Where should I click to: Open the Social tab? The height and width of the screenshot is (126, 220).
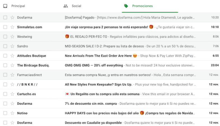pos(76,6)
